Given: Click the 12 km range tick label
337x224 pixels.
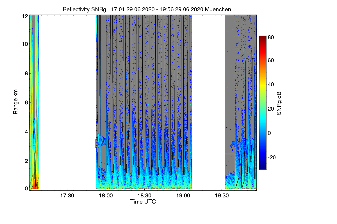Looking at the screenshot, I should click(x=25, y=16).
